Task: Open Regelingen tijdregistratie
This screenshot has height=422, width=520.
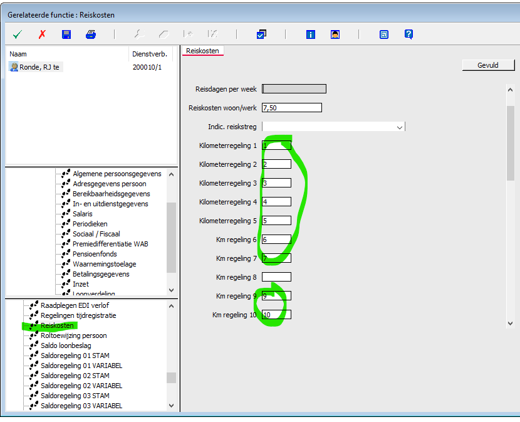Action: click(78, 315)
